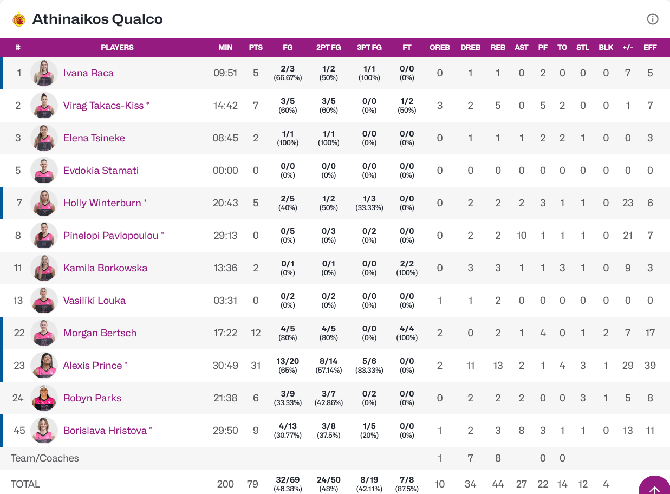Select the 3PT FG column header
Screen dimensions: 670x494
click(x=369, y=47)
